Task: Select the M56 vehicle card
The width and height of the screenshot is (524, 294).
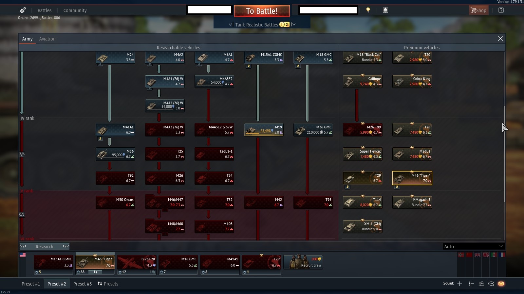Action: 116,154
